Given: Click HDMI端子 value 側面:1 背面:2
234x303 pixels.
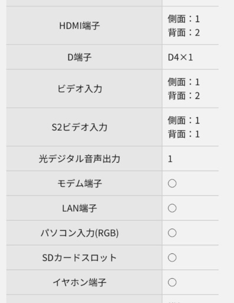Looking at the screenshot, I should point(184,25).
